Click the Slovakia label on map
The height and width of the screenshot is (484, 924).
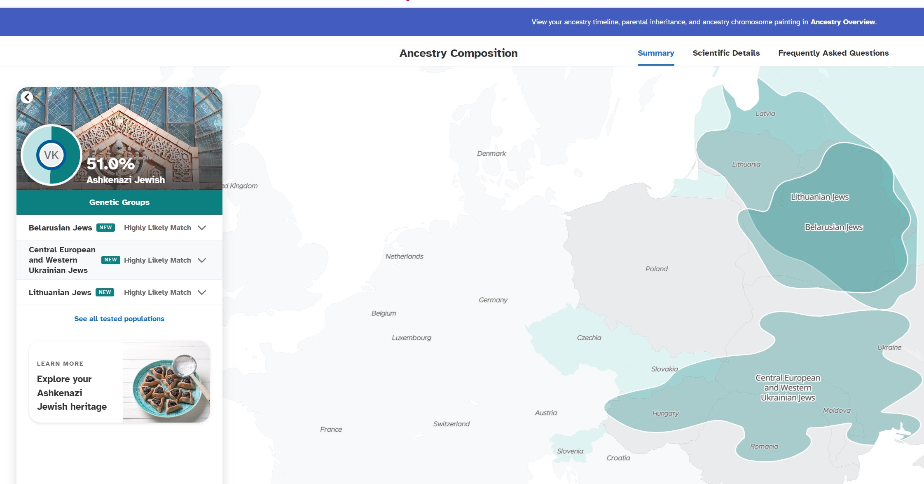coord(664,369)
